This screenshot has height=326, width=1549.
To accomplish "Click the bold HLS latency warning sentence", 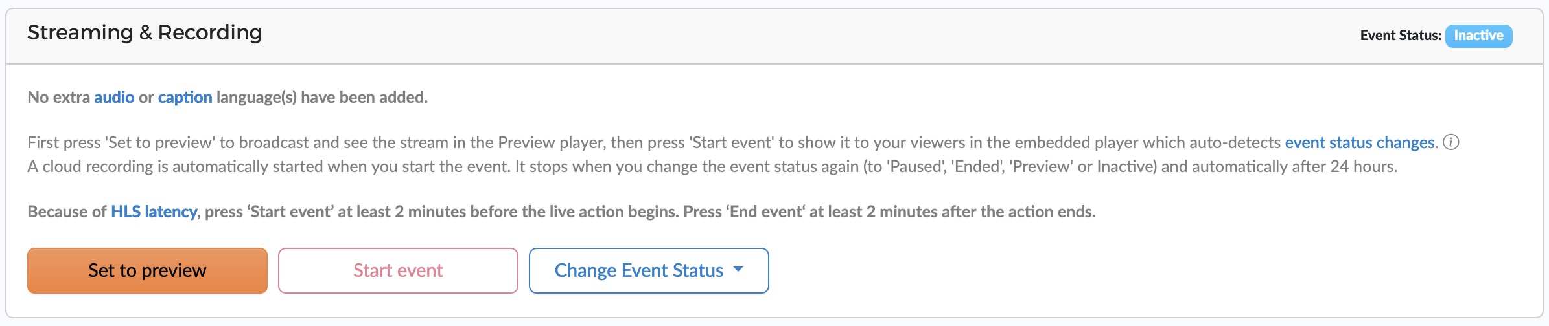I will click(561, 212).
